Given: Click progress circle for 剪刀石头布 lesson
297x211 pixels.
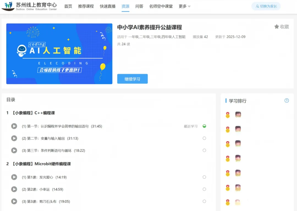Looking at the screenshot, I should [204, 201].
